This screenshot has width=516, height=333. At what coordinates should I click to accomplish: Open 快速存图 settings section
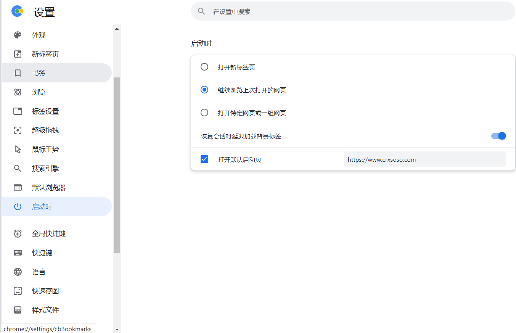[57, 291]
